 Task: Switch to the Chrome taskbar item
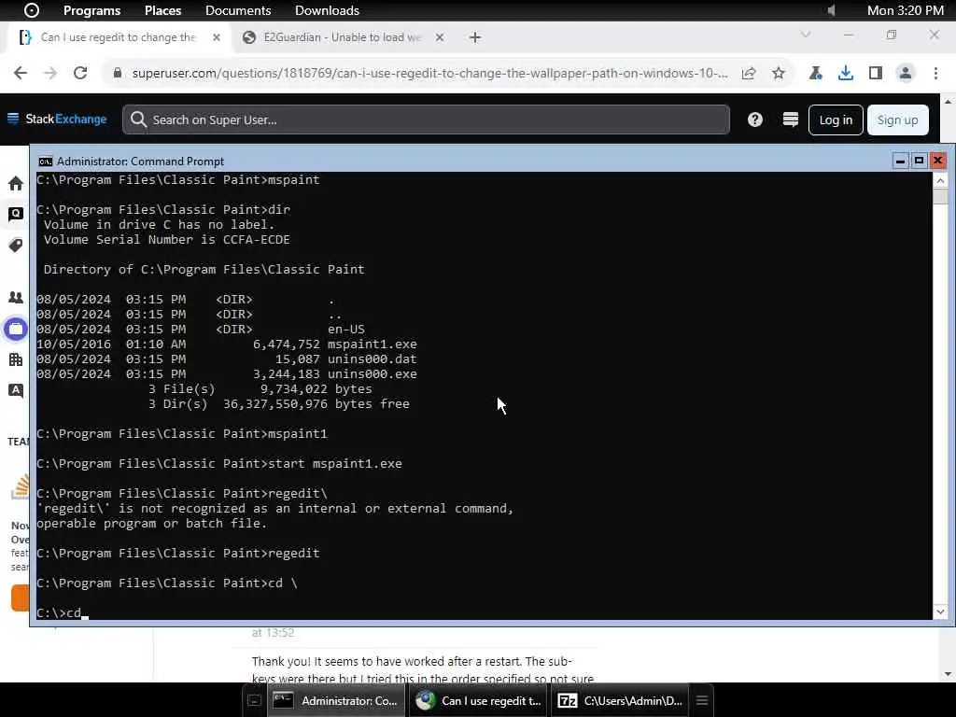(x=479, y=700)
